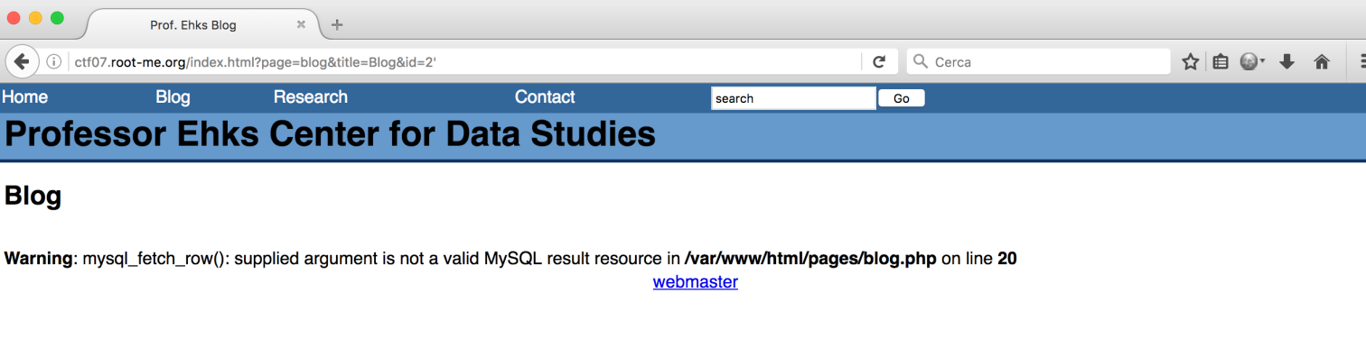This screenshot has height=348, width=1366.
Task: Open the Research navigation item
Action: [311, 96]
